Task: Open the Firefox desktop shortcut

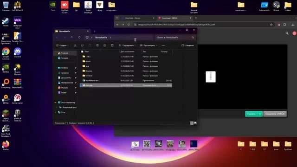Action: pos(6,145)
